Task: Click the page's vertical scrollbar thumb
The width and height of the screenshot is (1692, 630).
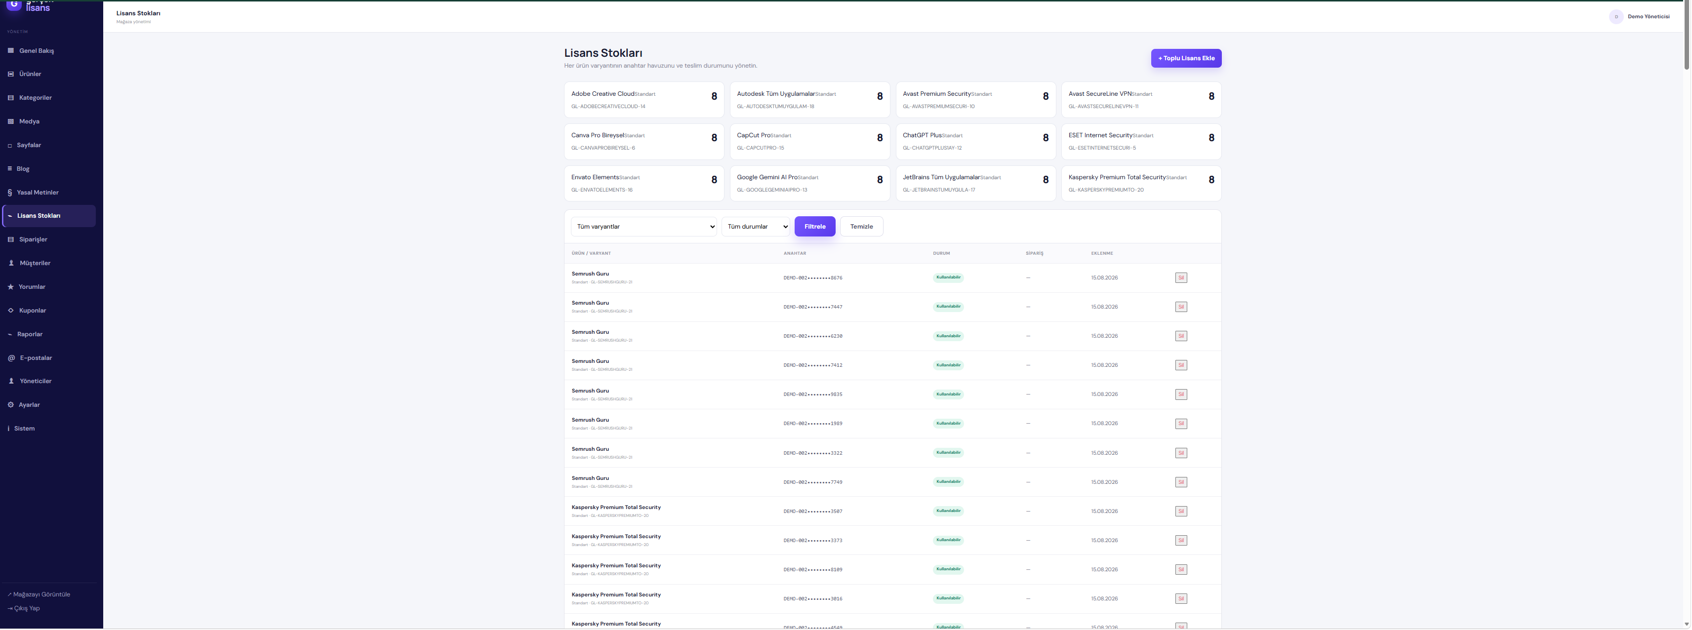Action: tap(1686, 36)
